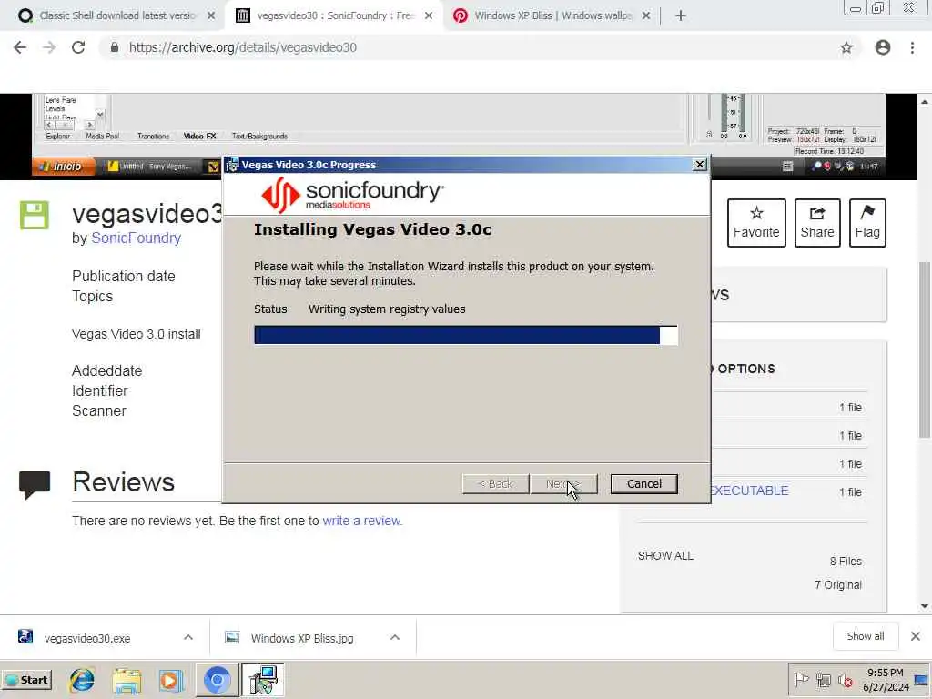The width and height of the screenshot is (932, 699).
Task: Click the 'Vegas Video 3.0 install' description text
Action: [137, 334]
